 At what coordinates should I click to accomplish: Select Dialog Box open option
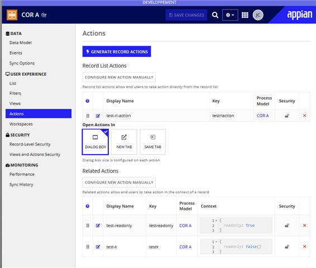tap(95, 142)
